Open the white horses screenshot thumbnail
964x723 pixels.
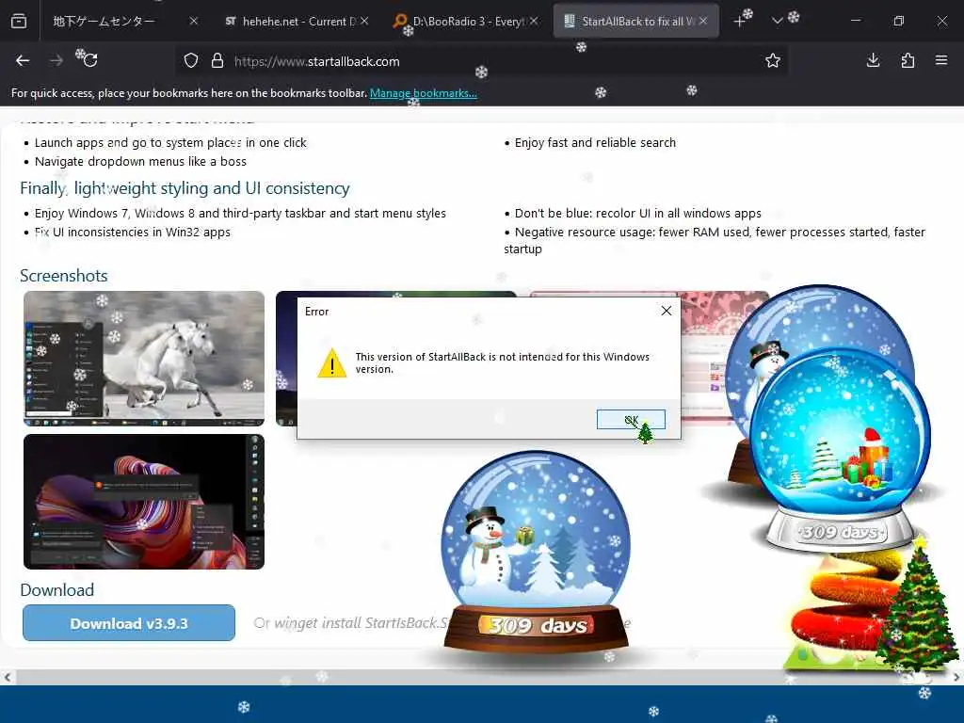click(x=144, y=359)
